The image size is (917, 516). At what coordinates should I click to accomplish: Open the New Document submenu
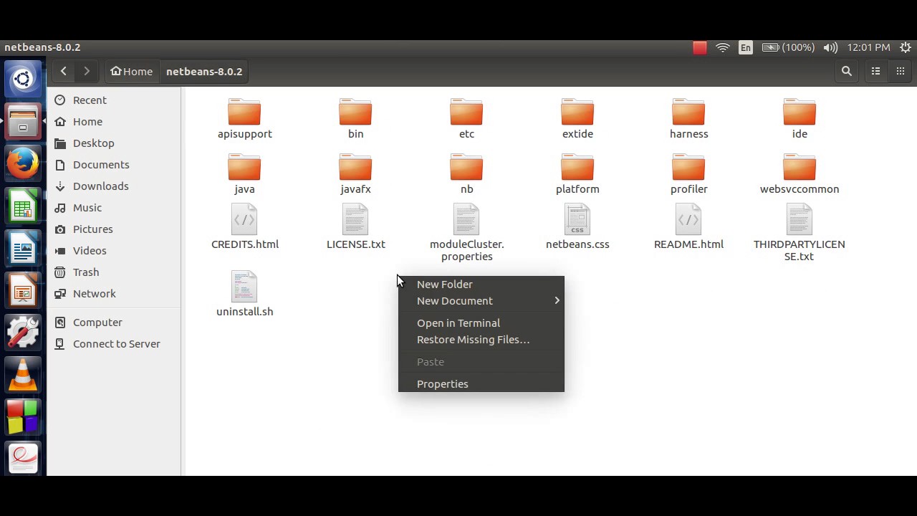tap(481, 301)
